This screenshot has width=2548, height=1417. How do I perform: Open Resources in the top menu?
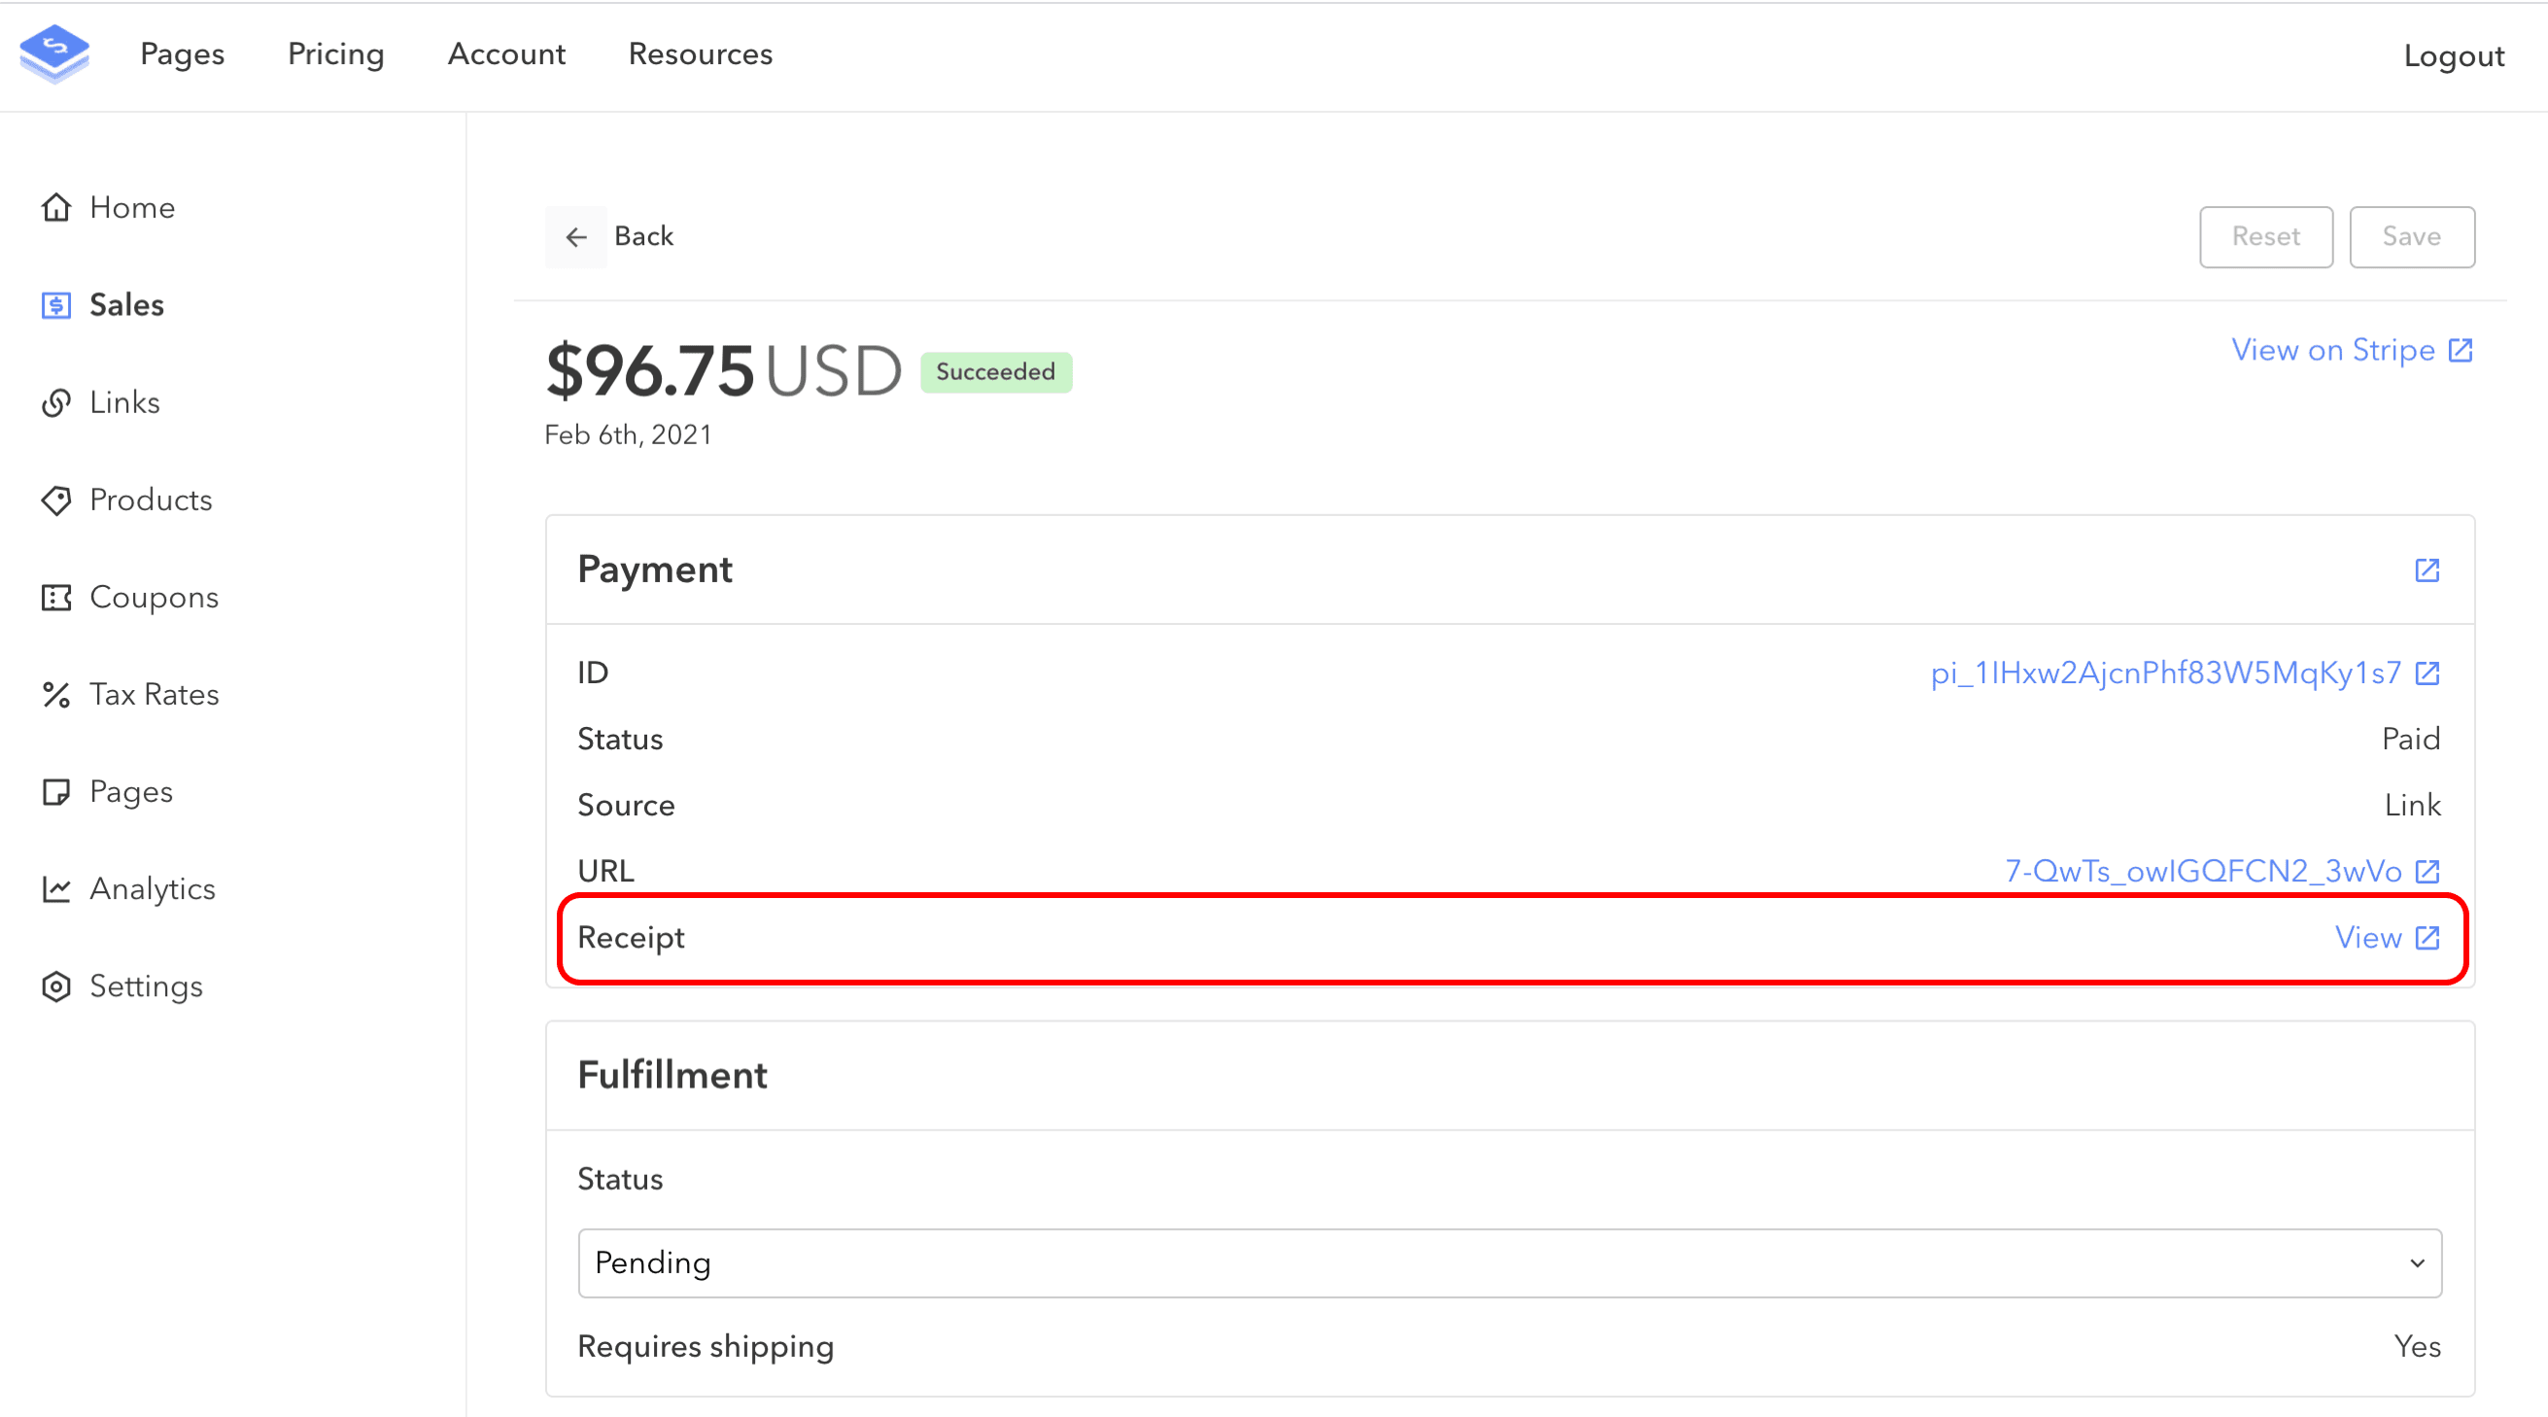click(701, 54)
